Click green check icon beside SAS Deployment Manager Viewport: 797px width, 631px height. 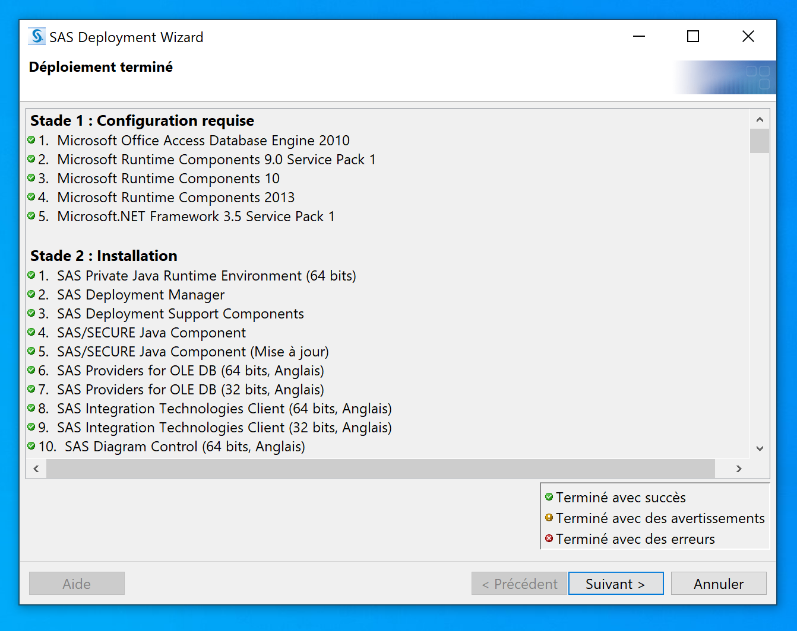click(31, 294)
